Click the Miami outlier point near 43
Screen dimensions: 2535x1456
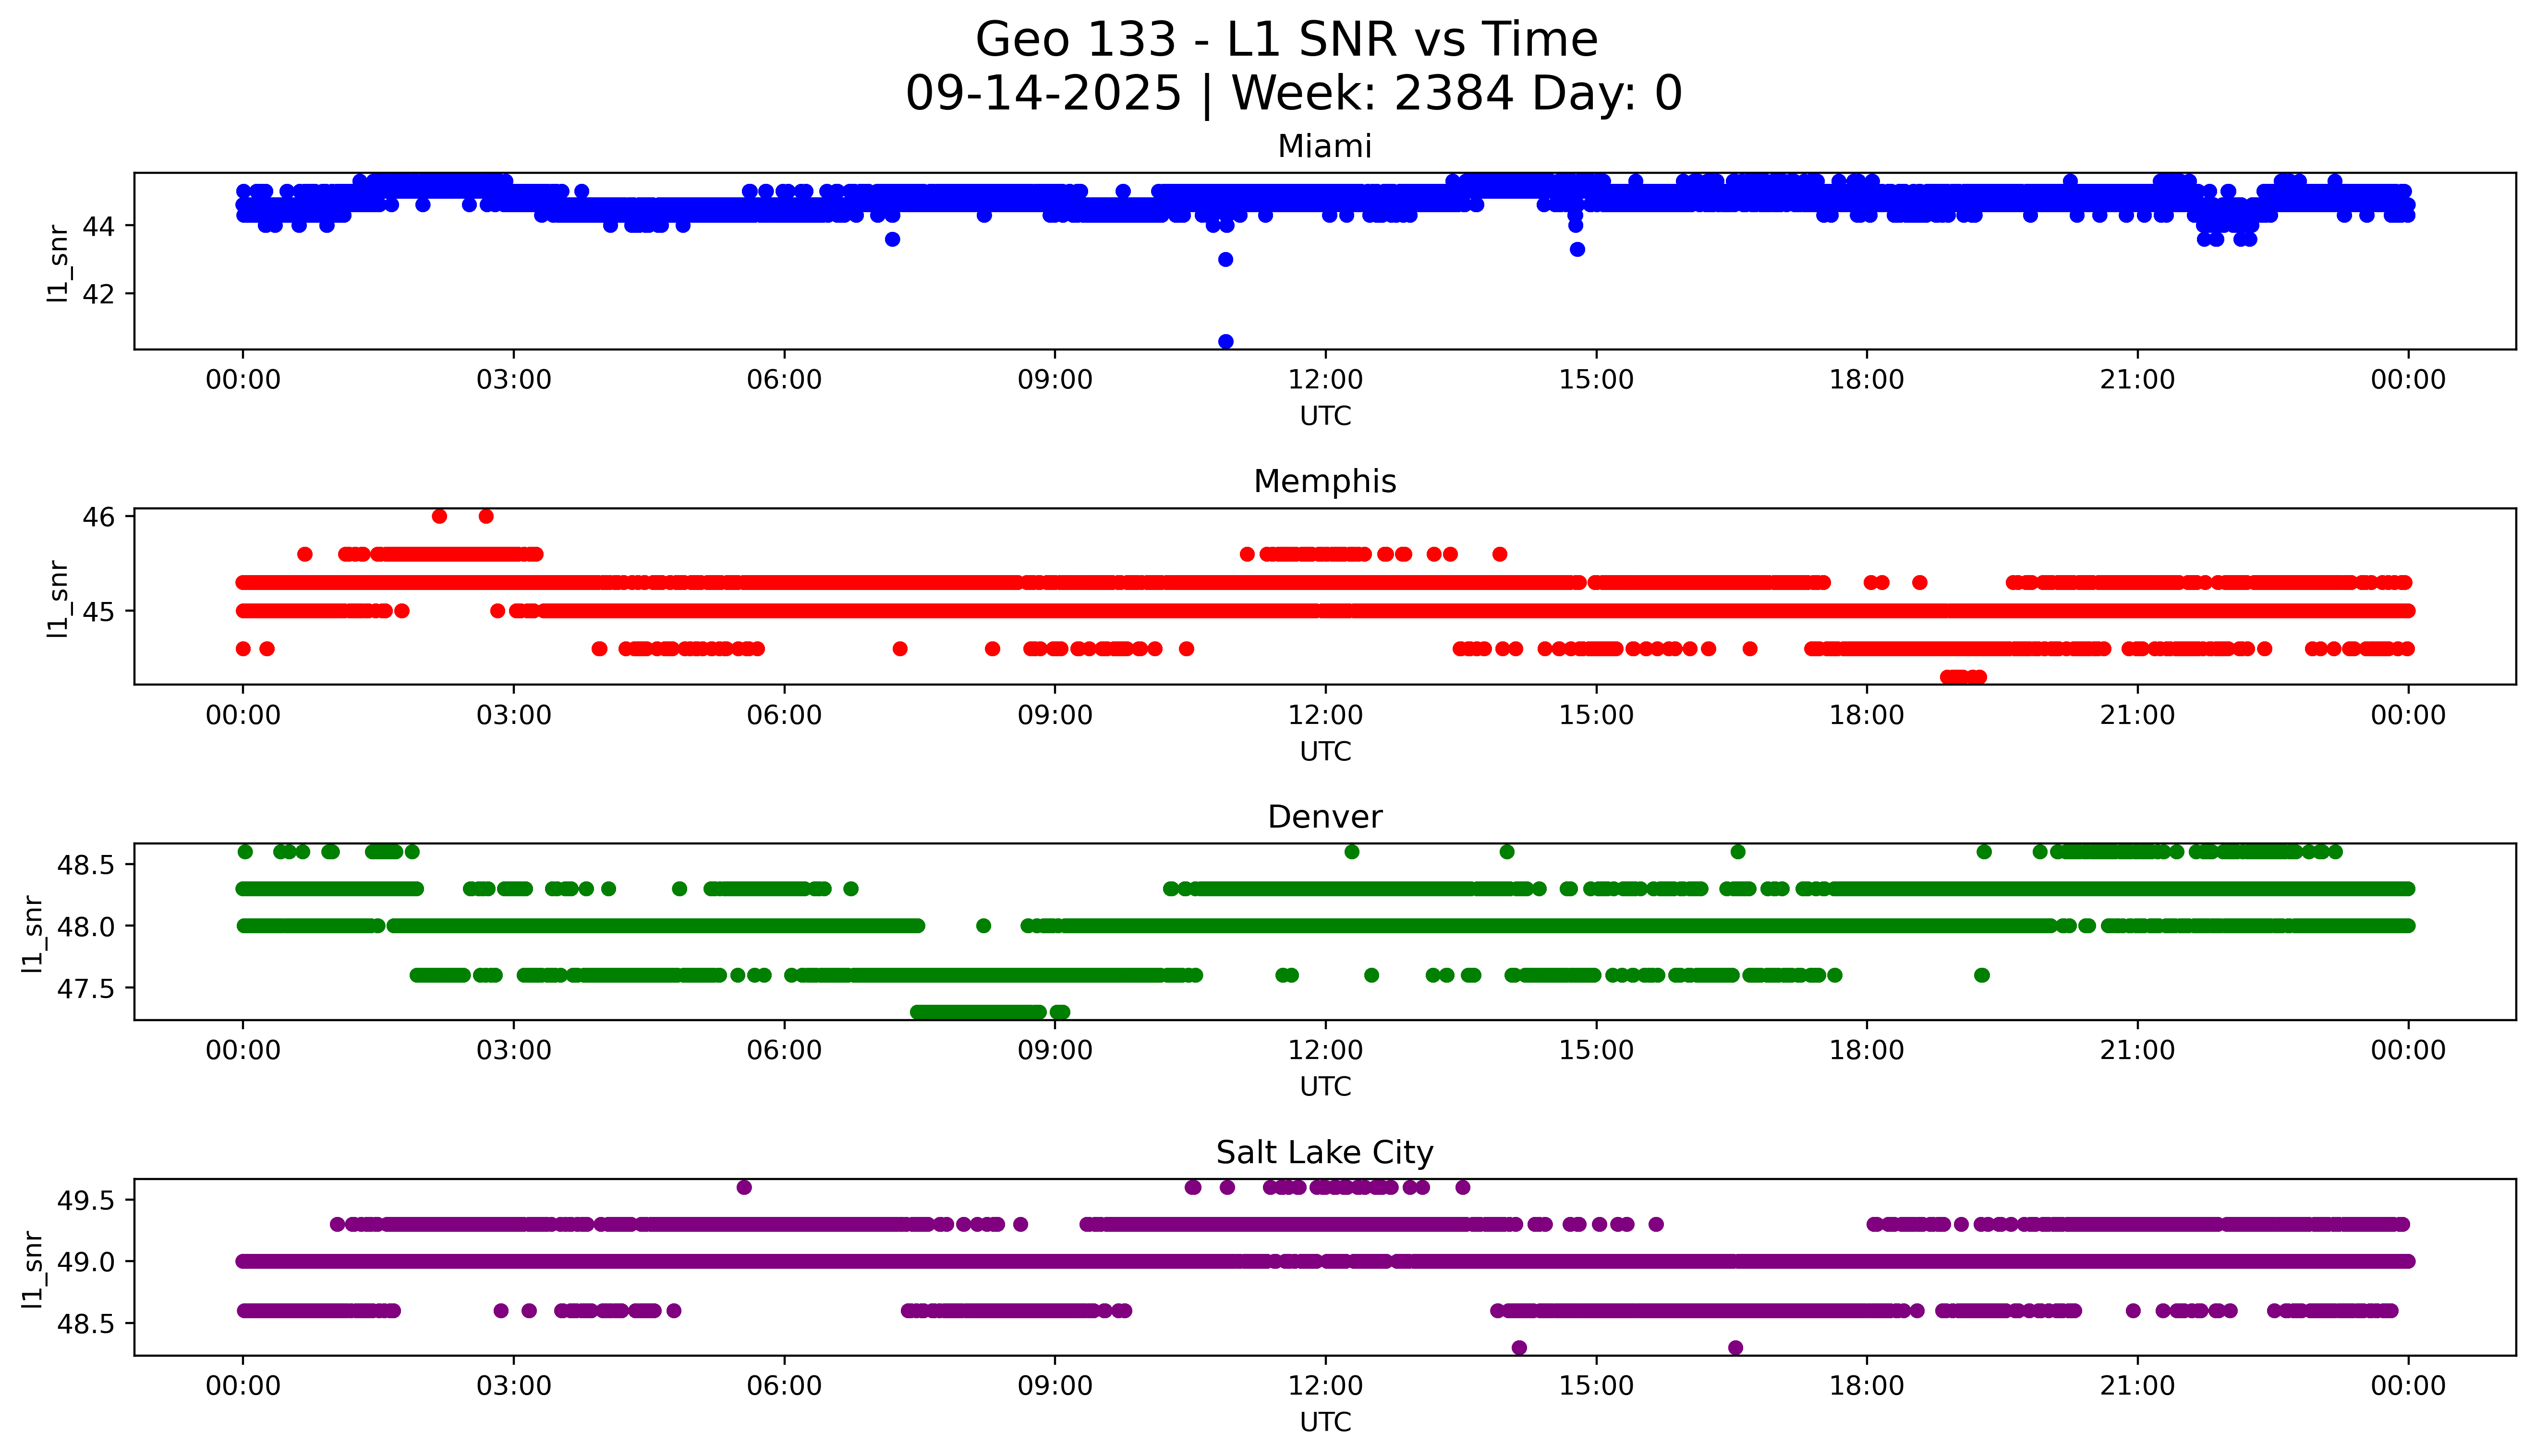(x=1226, y=260)
